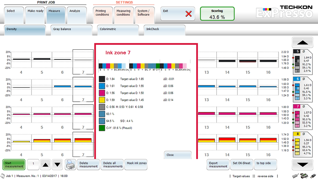Click the large up arrow above color panels
This screenshot has height=179, width=318.
coord(302,43)
